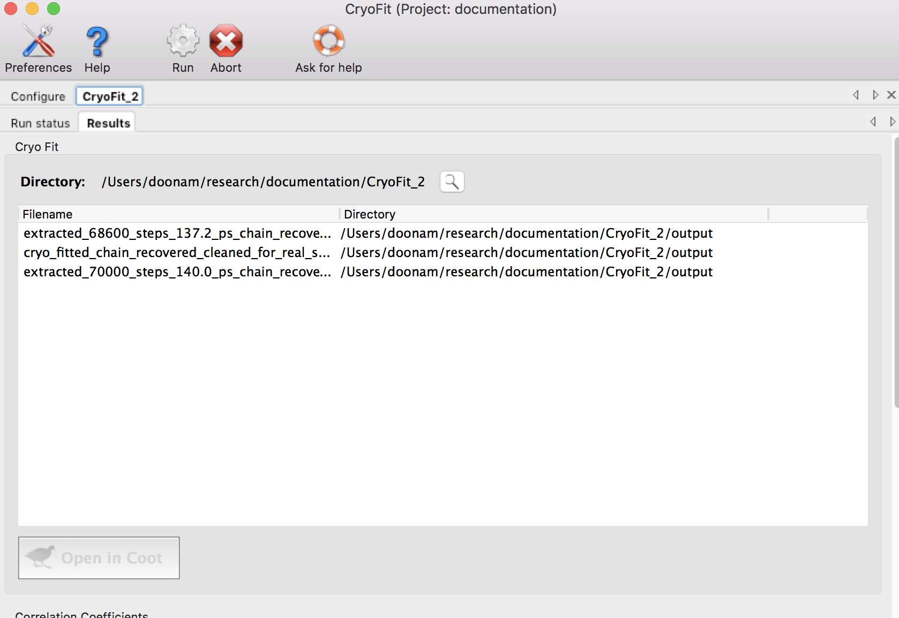Navigate right with the tab-bar arrow
899x618 pixels.
875,95
